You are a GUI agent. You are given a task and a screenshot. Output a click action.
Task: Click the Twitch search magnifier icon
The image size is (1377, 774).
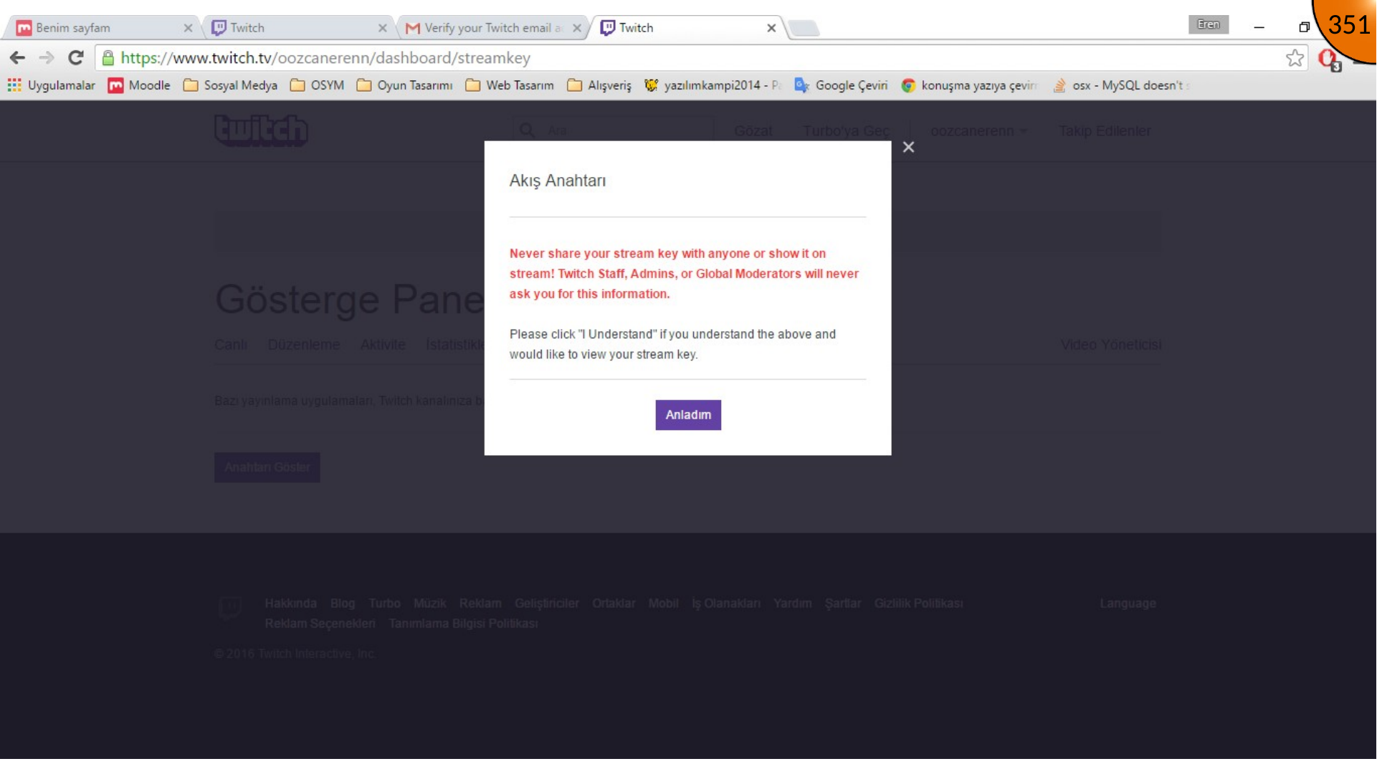[527, 130]
